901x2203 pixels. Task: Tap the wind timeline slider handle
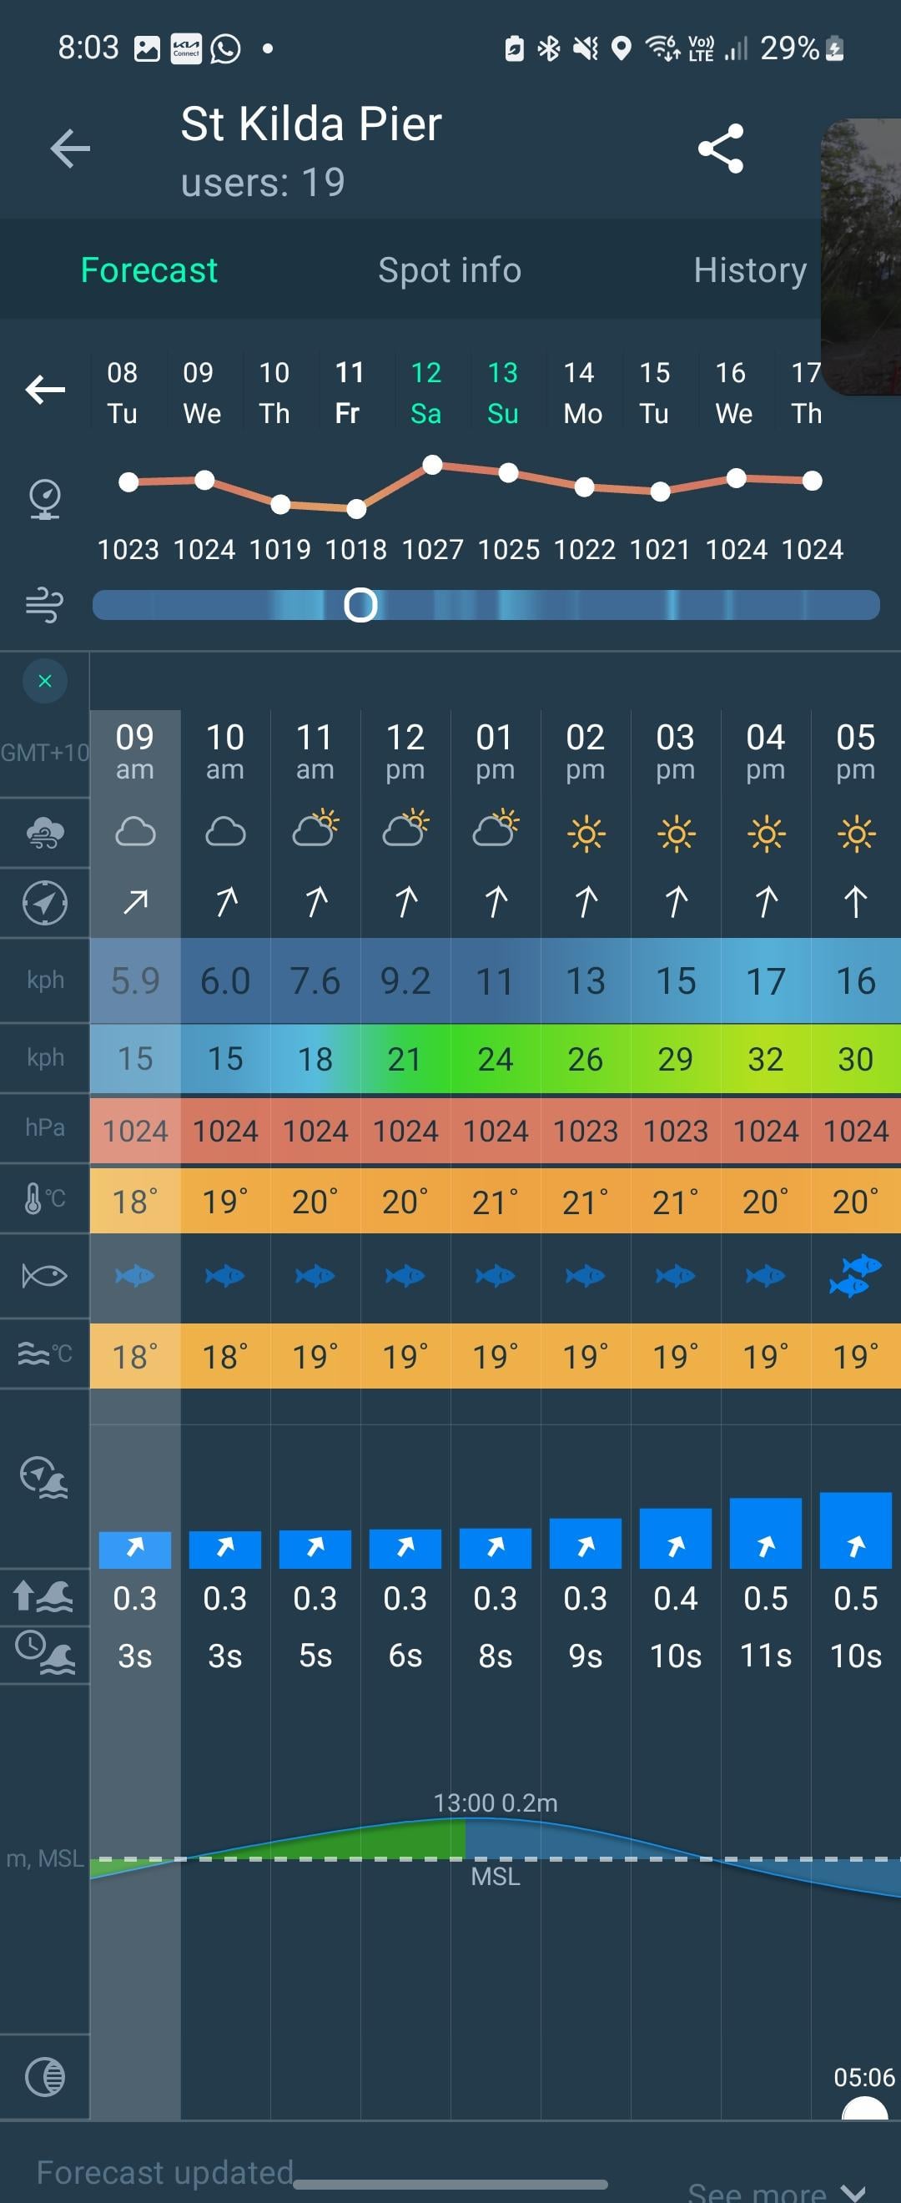(x=360, y=606)
